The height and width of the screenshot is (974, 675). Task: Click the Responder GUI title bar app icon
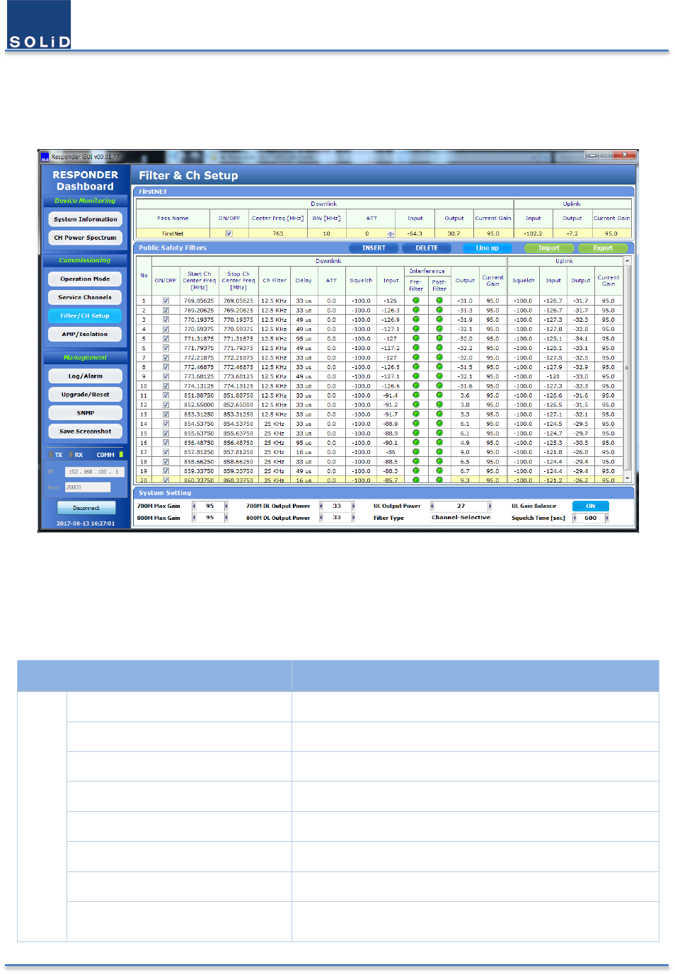point(45,156)
